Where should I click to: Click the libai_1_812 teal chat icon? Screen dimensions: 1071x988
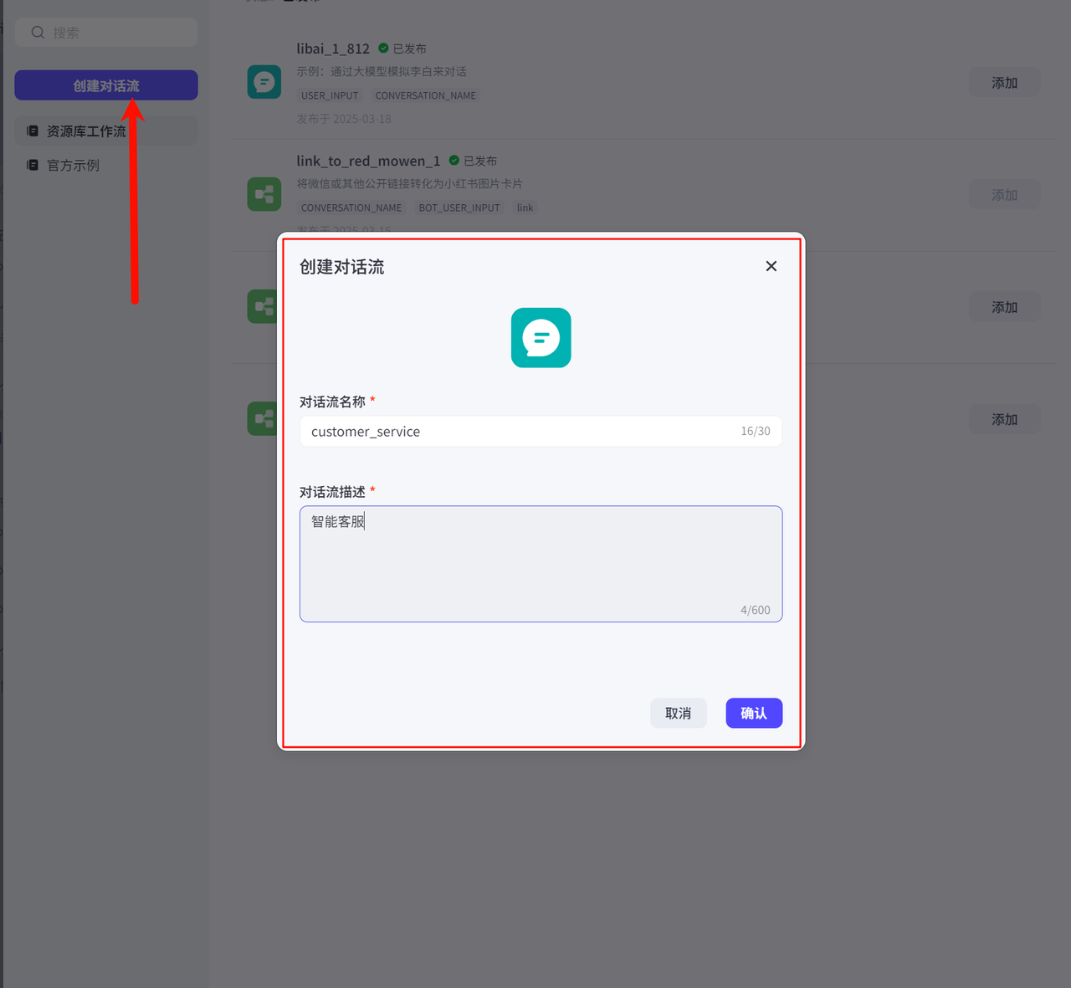[264, 82]
